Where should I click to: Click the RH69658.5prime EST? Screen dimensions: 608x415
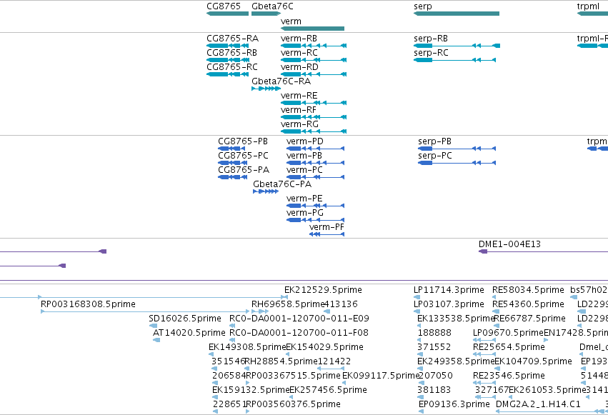click(260, 311)
